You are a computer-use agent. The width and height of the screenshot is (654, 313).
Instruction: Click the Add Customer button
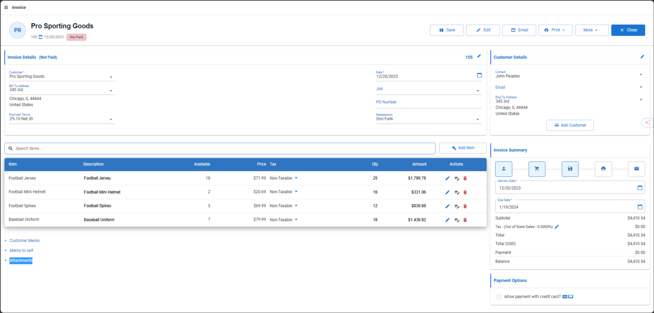(x=570, y=125)
